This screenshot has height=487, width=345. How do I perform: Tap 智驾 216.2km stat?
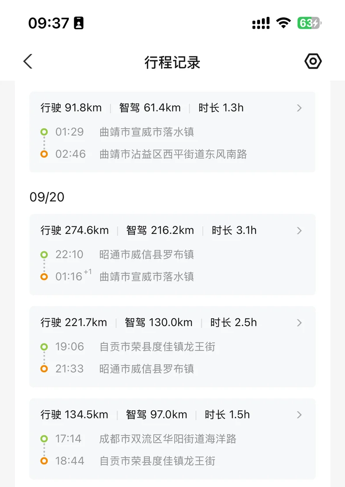click(x=160, y=230)
